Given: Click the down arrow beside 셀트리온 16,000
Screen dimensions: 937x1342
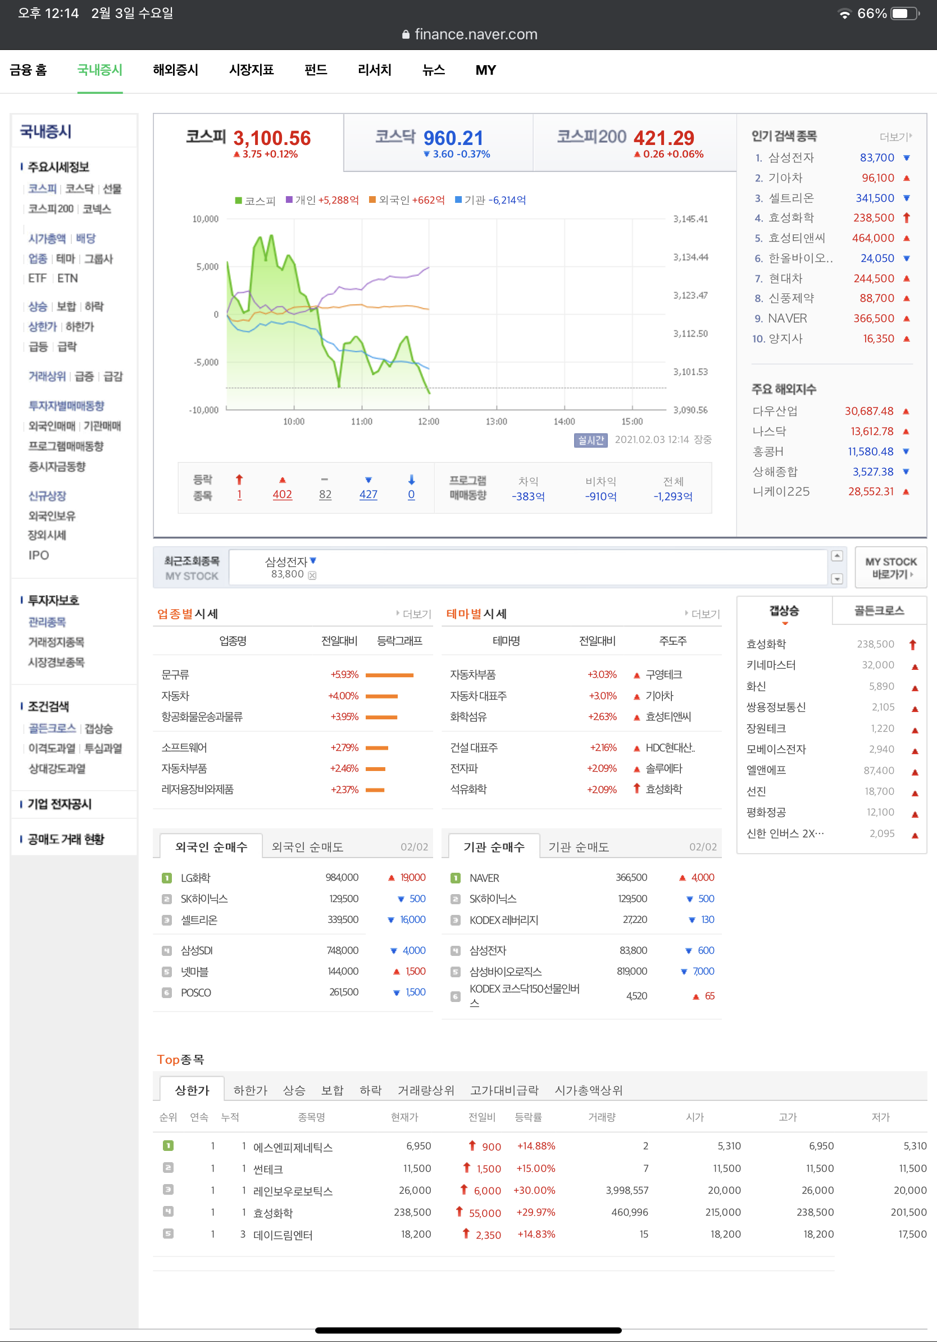Looking at the screenshot, I should coord(391,920).
